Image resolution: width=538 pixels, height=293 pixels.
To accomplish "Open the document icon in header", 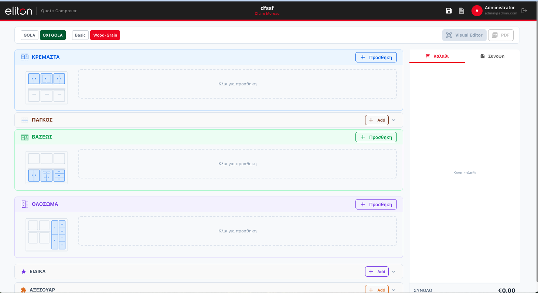I will tap(462, 11).
